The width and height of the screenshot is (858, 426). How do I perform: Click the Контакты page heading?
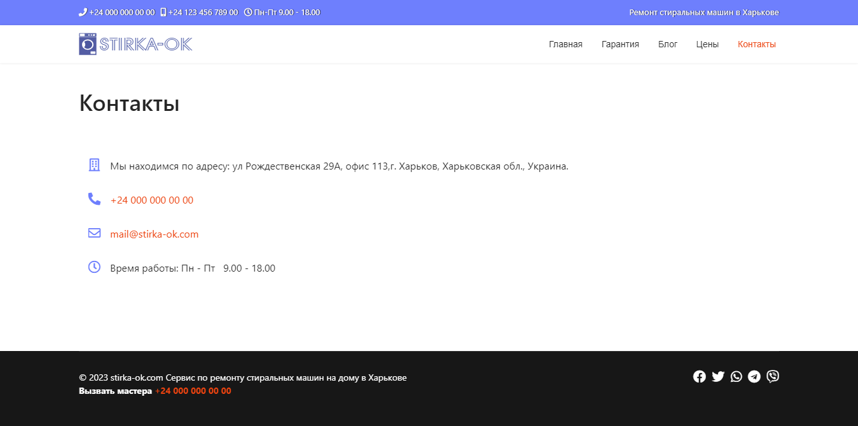[x=129, y=103]
